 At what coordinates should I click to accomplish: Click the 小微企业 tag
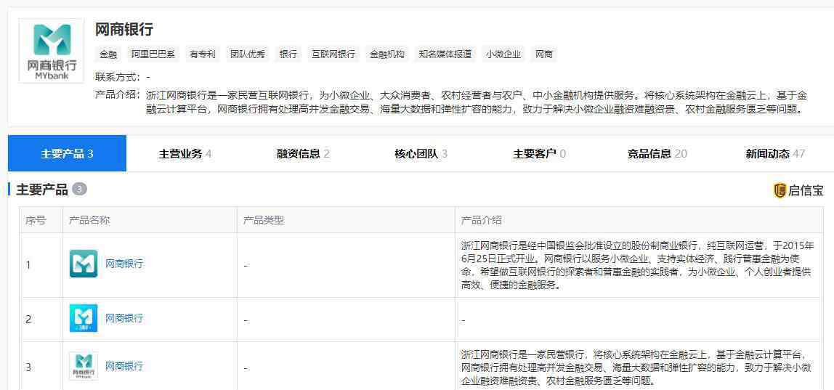(x=503, y=54)
